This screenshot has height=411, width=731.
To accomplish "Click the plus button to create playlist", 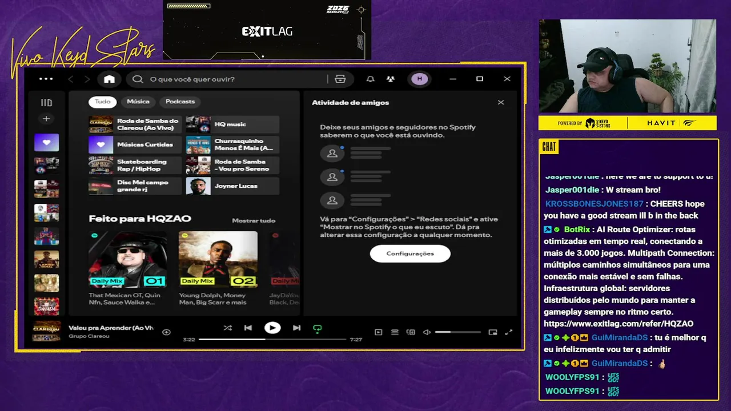I will [x=46, y=119].
